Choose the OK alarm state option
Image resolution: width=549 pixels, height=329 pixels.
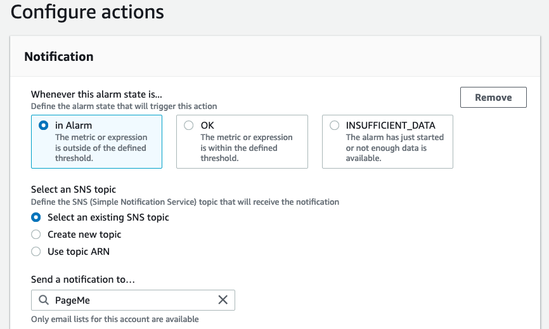188,126
